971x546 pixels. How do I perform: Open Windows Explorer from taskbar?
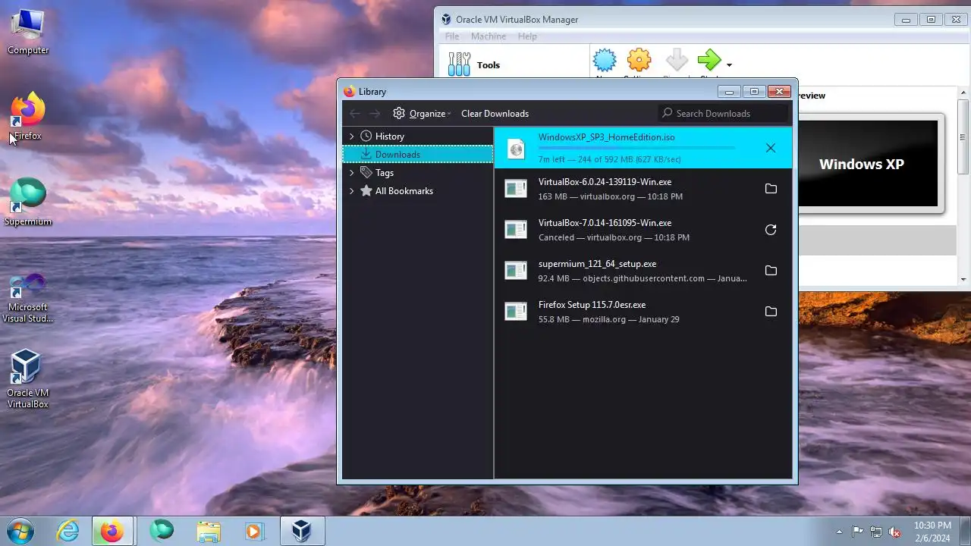[x=208, y=531]
